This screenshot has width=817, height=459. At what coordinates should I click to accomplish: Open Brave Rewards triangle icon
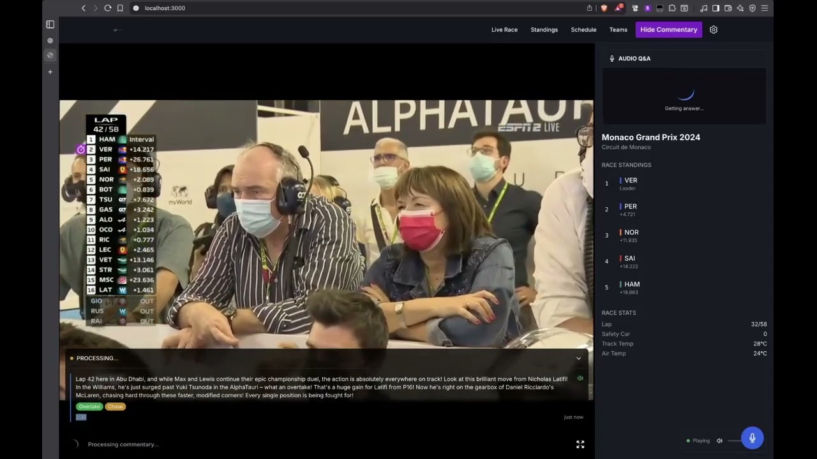[x=618, y=8]
